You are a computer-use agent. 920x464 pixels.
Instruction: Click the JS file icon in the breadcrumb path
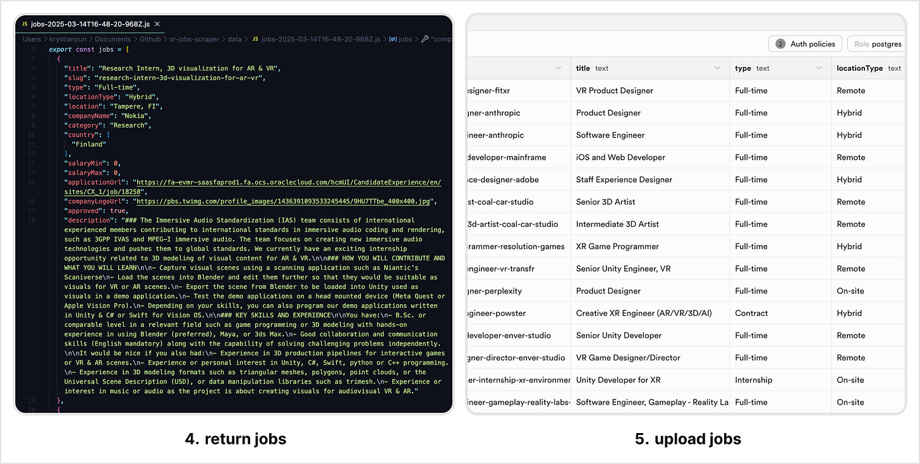(255, 39)
